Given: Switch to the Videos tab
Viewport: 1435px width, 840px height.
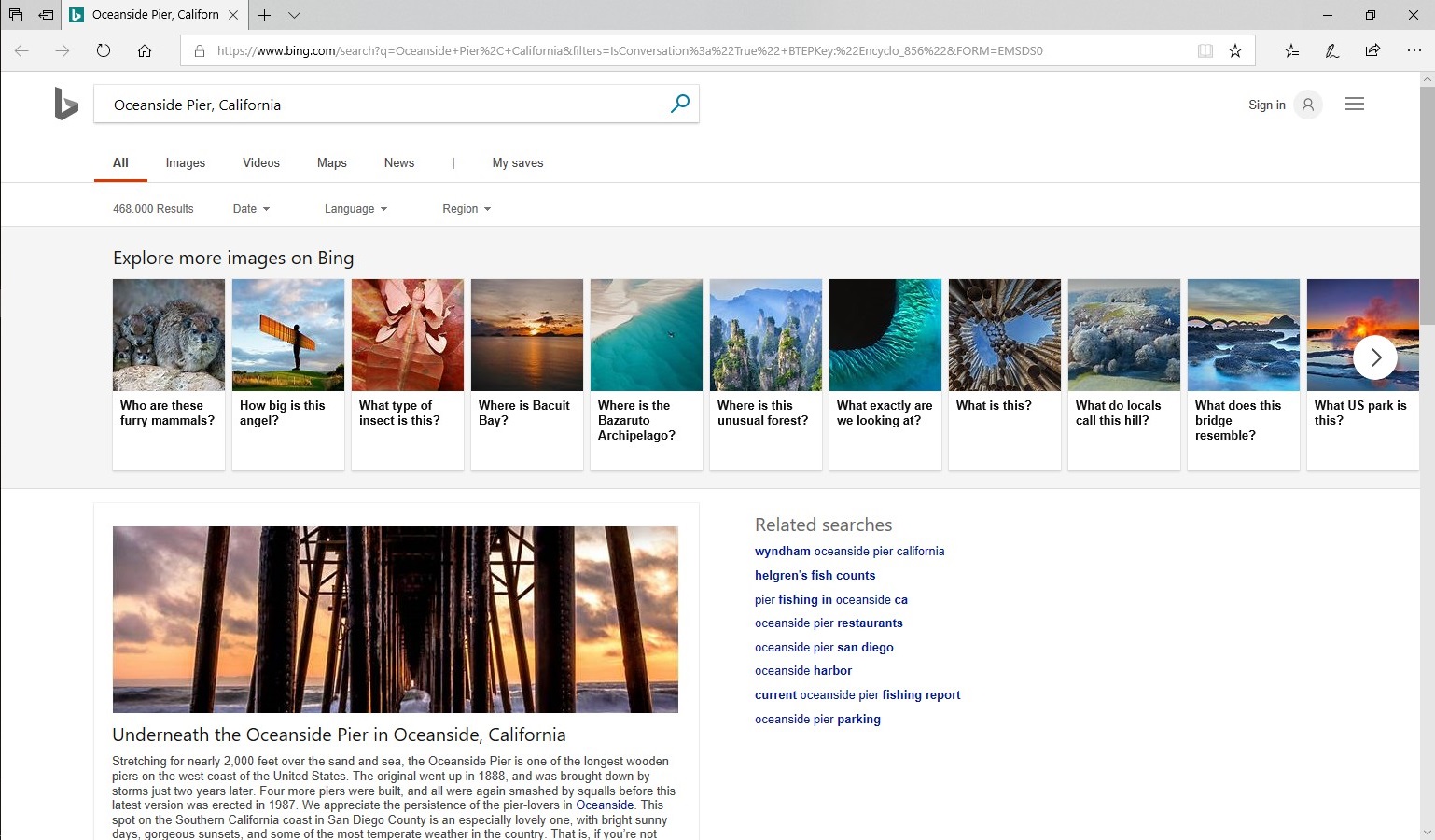Looking at the screenshot, I should pos(261,162).
